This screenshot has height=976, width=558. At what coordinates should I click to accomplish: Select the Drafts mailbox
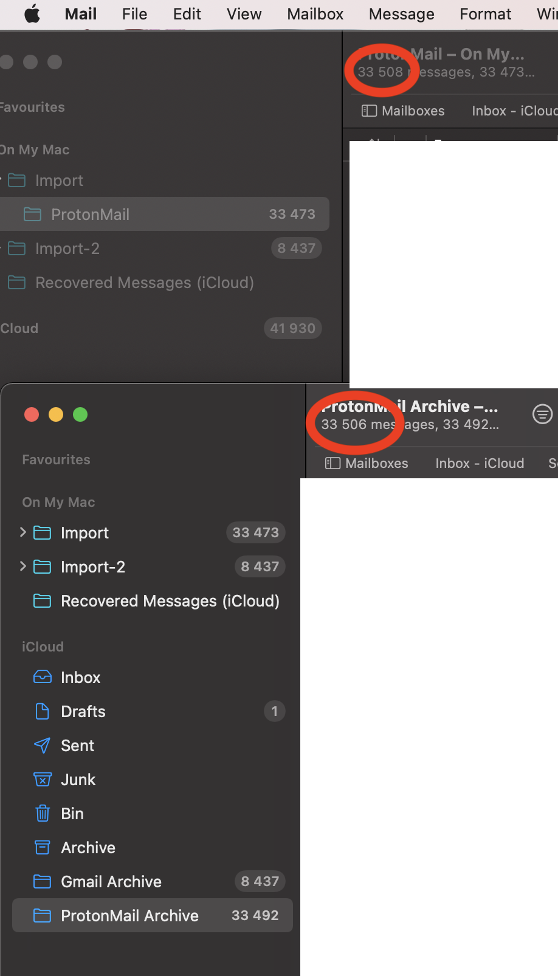(x=152, y=712)
